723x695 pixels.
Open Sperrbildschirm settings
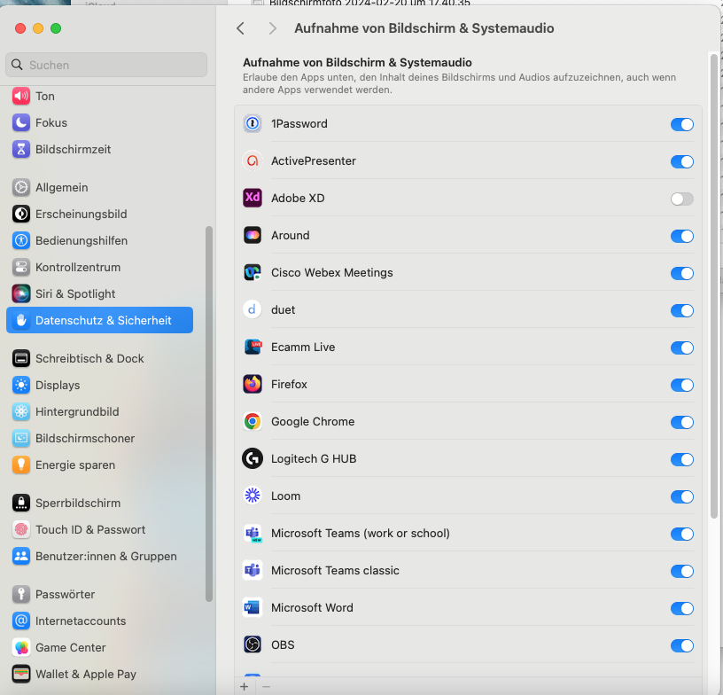click(x=99, y=503)
